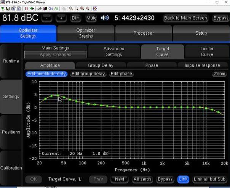Image resolution: width=230 pixels, height=188 pixels.
Task: Click the blue speaker volume icon
Action: point(104,18)
